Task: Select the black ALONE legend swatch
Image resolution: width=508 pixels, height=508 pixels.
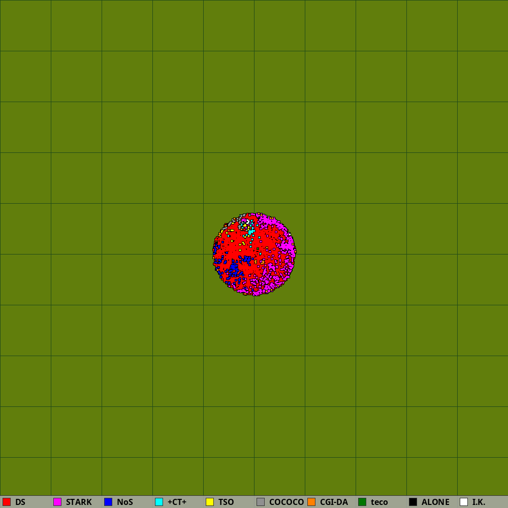Action: (413, 502)
